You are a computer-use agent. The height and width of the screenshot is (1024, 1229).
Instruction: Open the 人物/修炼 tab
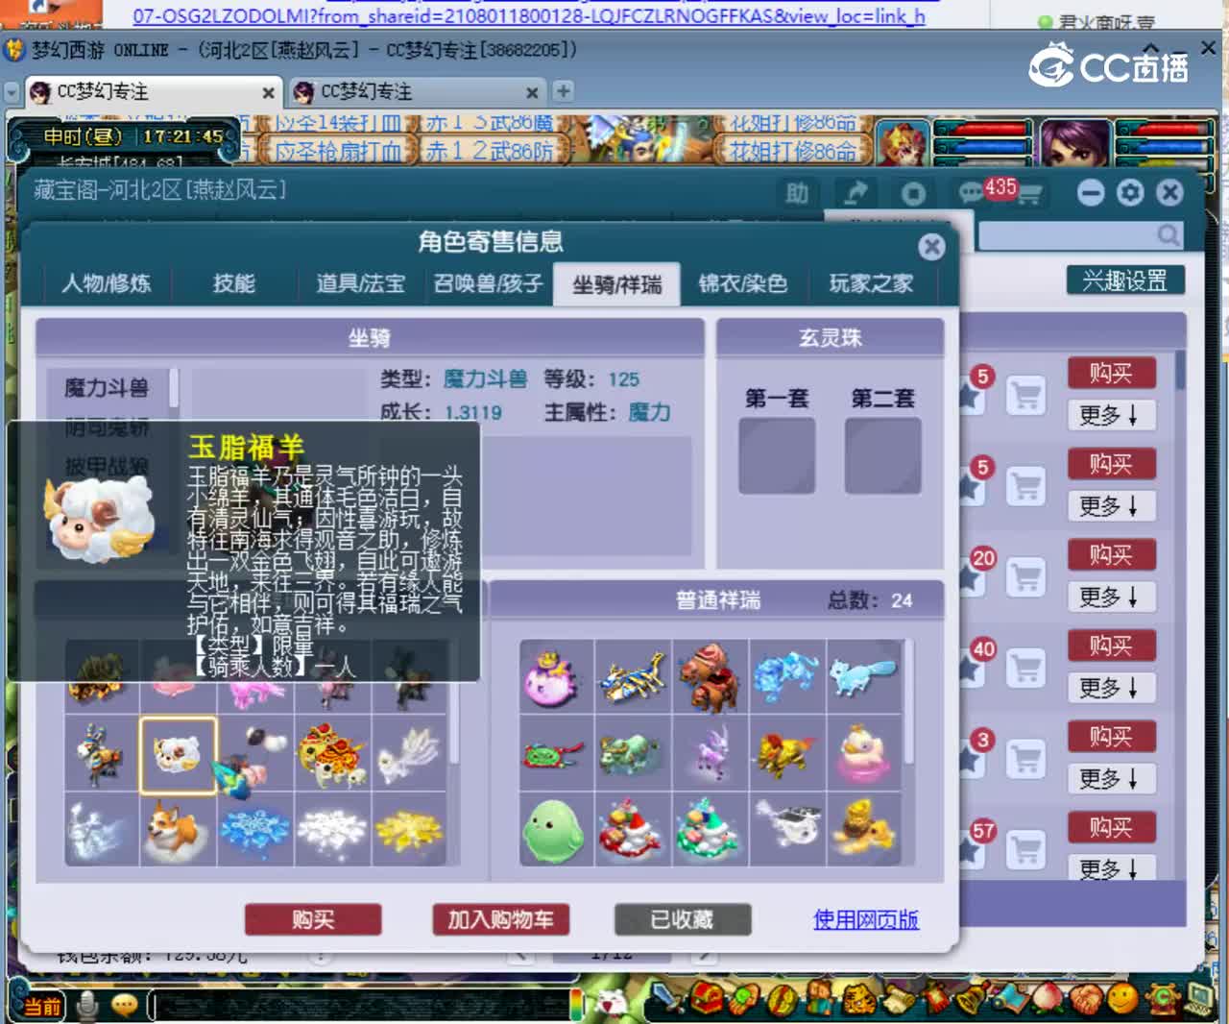(106, 283)
